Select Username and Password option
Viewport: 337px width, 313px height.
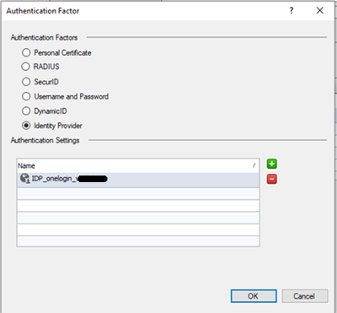(x=26, y=96)
